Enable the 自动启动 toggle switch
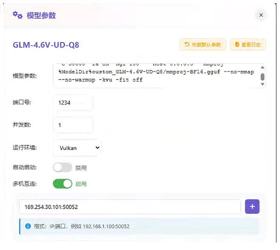Image resolution: width=280 pixels, height=250 pixels. pos(62,167)
